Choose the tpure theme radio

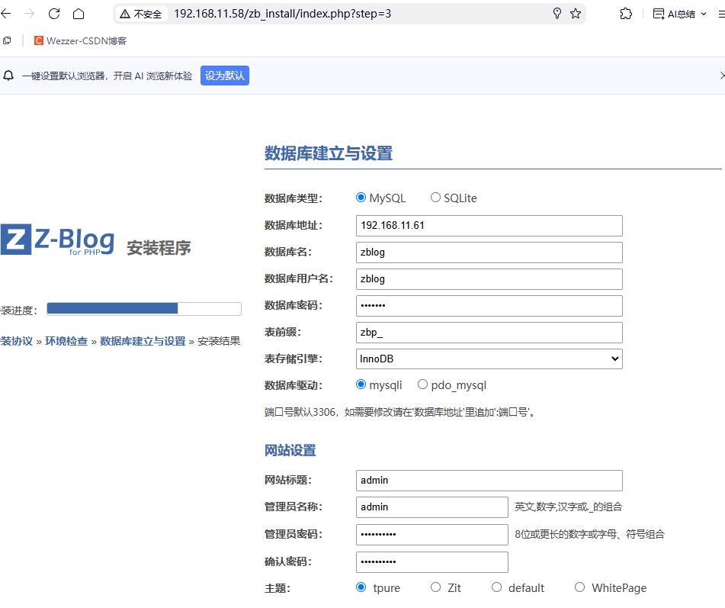[x=361, y=587]
